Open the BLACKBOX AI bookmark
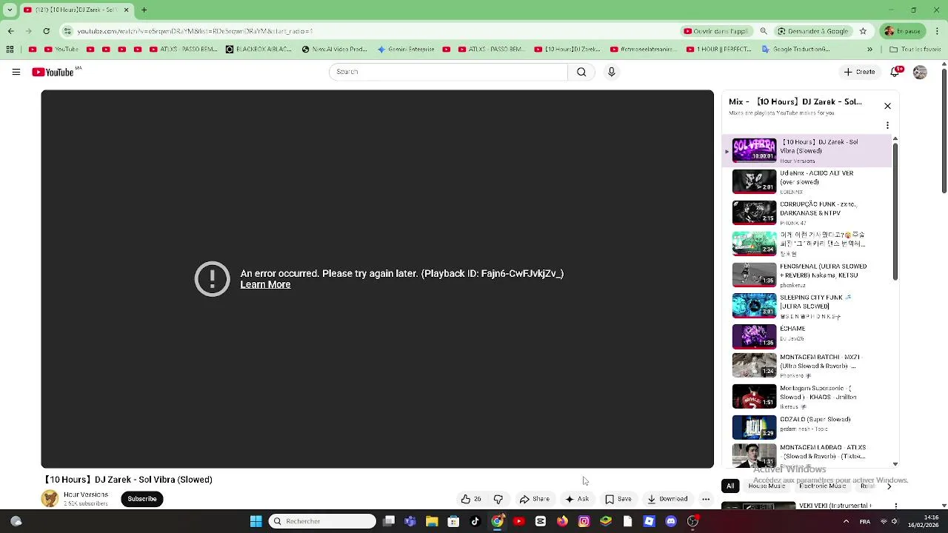The width and height of the screenshot is (948, 533). click(259, 50)
